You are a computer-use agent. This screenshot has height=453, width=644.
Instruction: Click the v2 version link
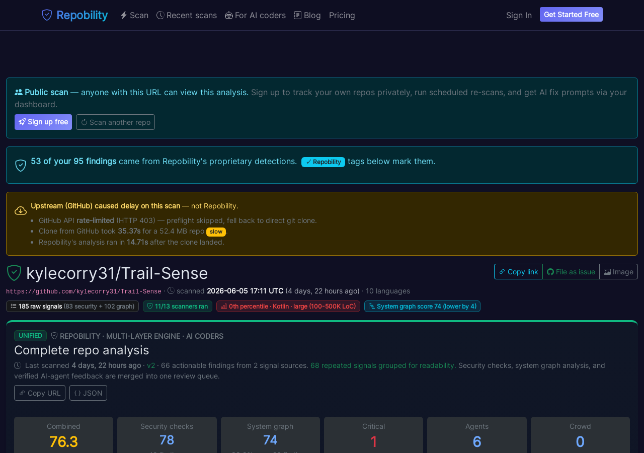pyautogui.click(x=151, y=365)
